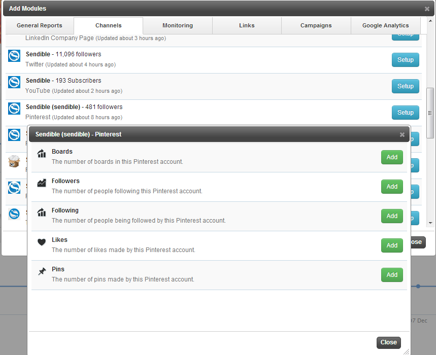436x355 pixels.
Task: Close the Sendible Pinterest popup with the X
Action: click(402, 134)
